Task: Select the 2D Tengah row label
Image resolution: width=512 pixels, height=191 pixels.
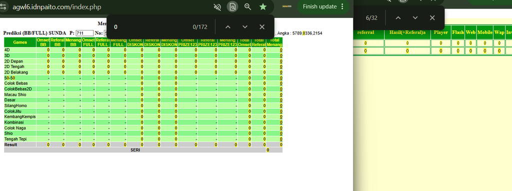Action: click(14, 67)
